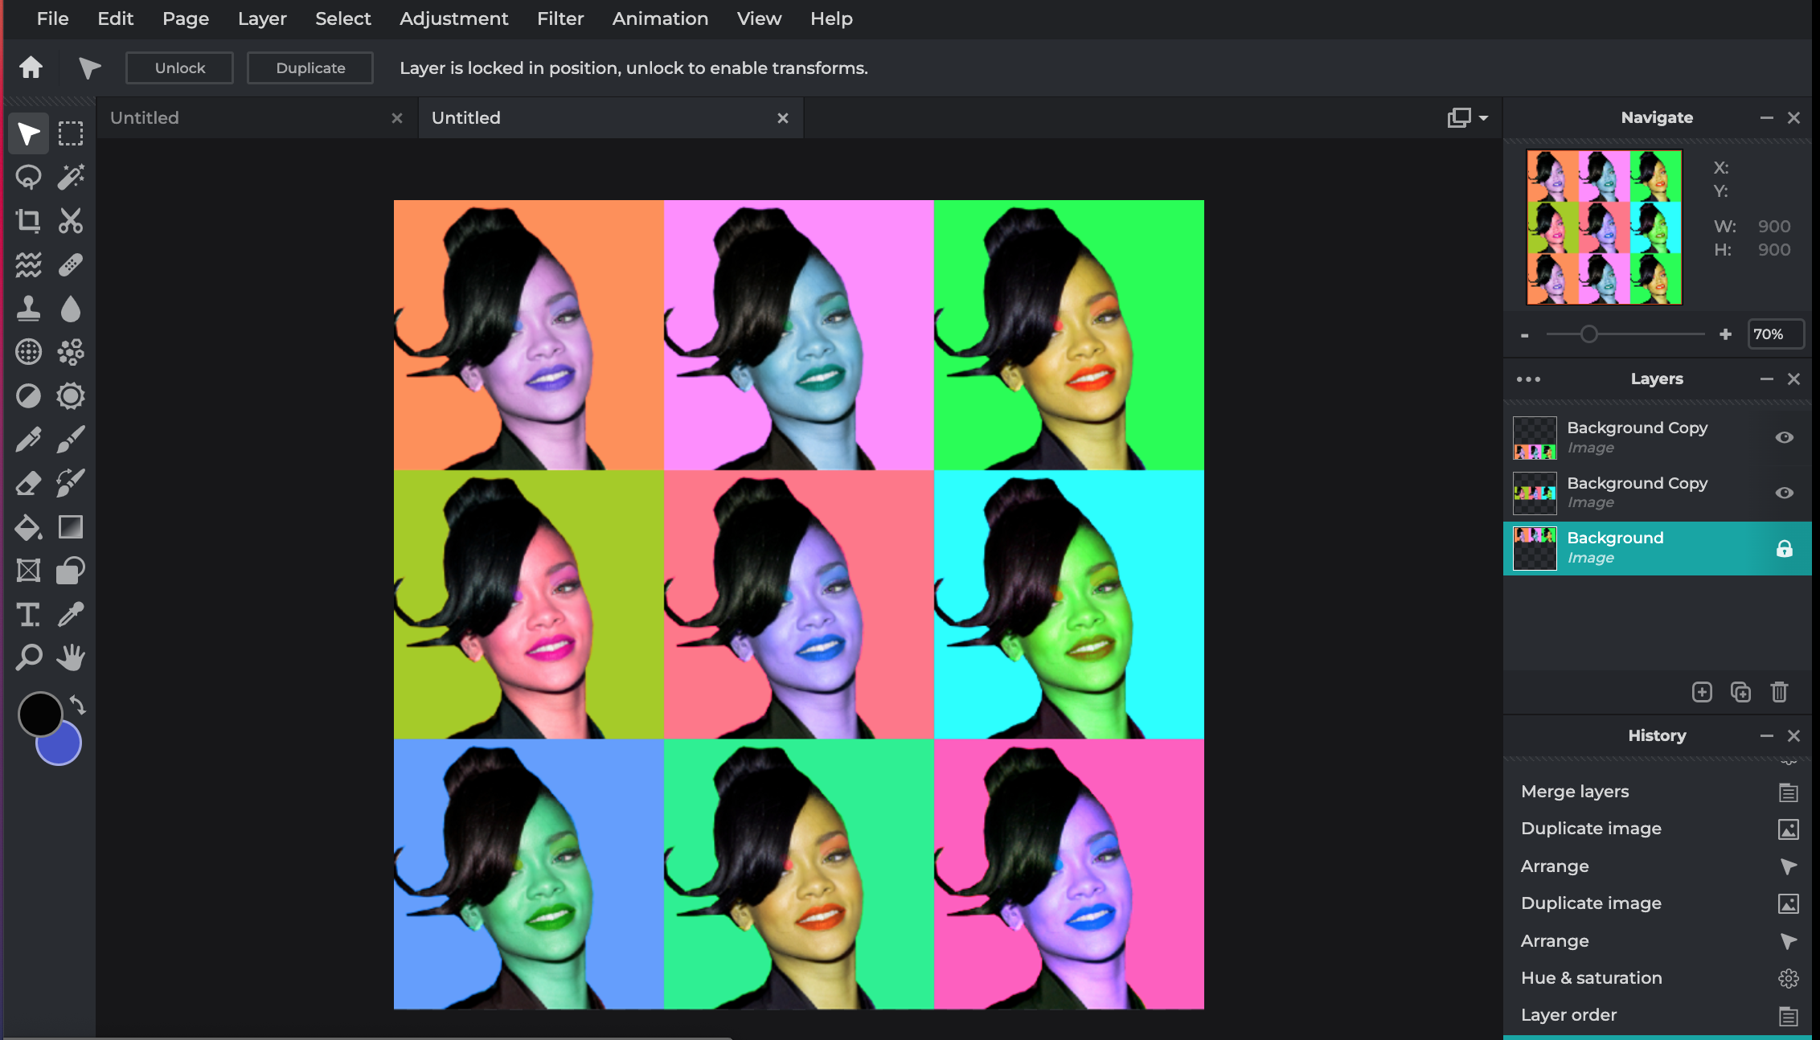
Task: Select the Background layer thumbnail
Action: [1535, 548]
